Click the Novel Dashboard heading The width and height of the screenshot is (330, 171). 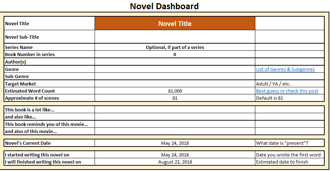[x=164, y=6]
